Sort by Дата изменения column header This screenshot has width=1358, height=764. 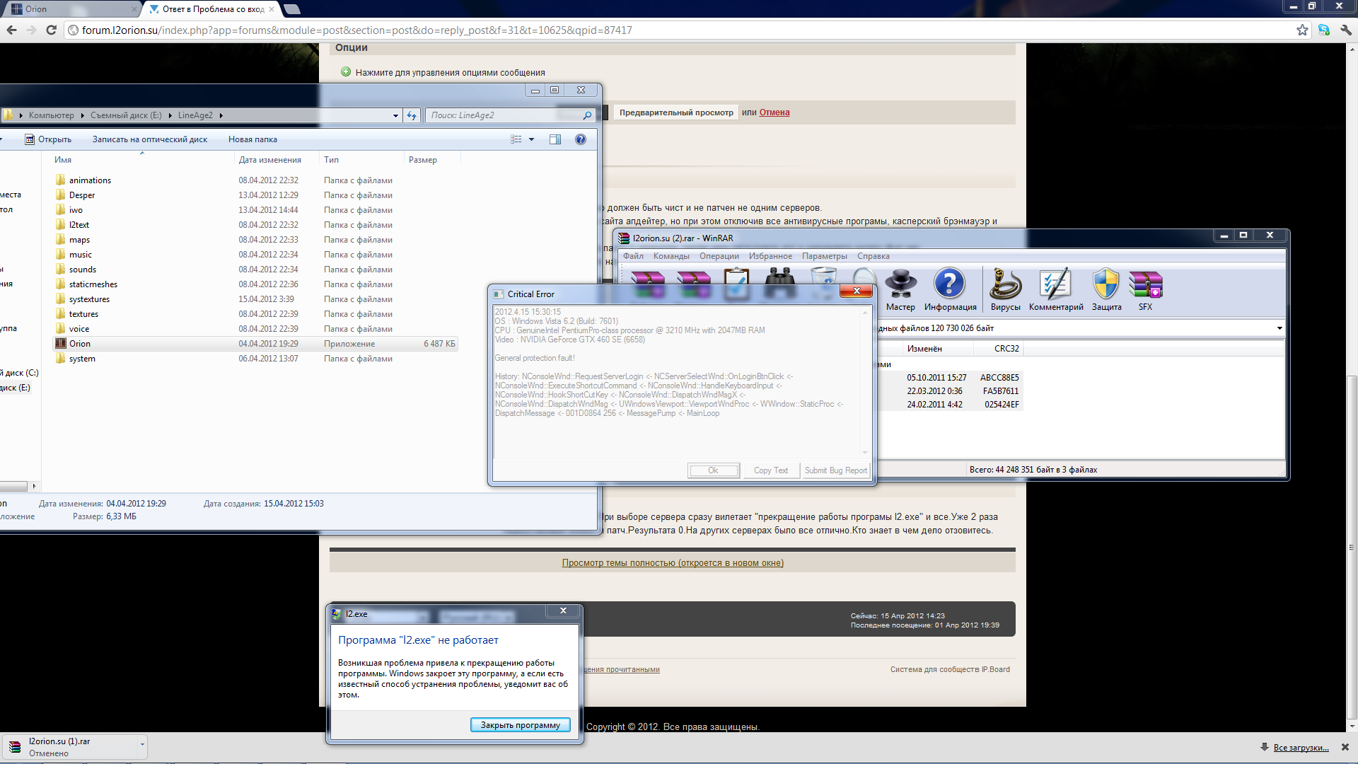(x=277, y=160)
